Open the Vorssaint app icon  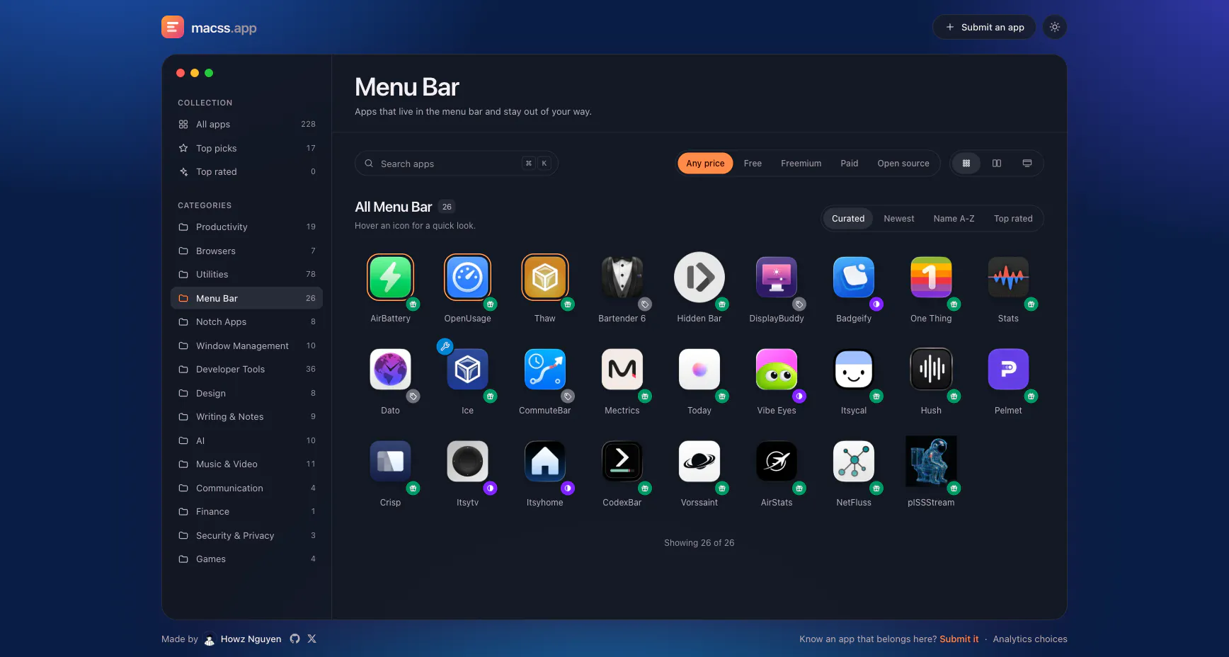click(x=699, y=461)
